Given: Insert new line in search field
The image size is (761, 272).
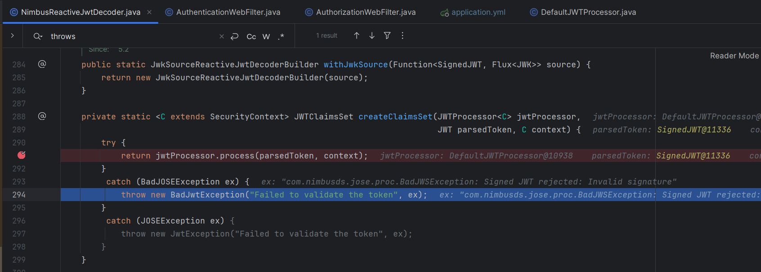Looking at the screenshot, I should click(x=234, y=36).
